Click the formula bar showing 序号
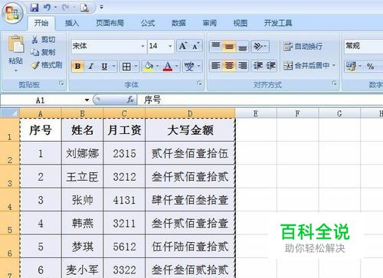This screenshot has width=383, height=278. click(x=260, y=100)
